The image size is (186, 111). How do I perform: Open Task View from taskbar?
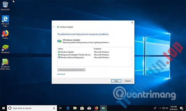(60, 108)
